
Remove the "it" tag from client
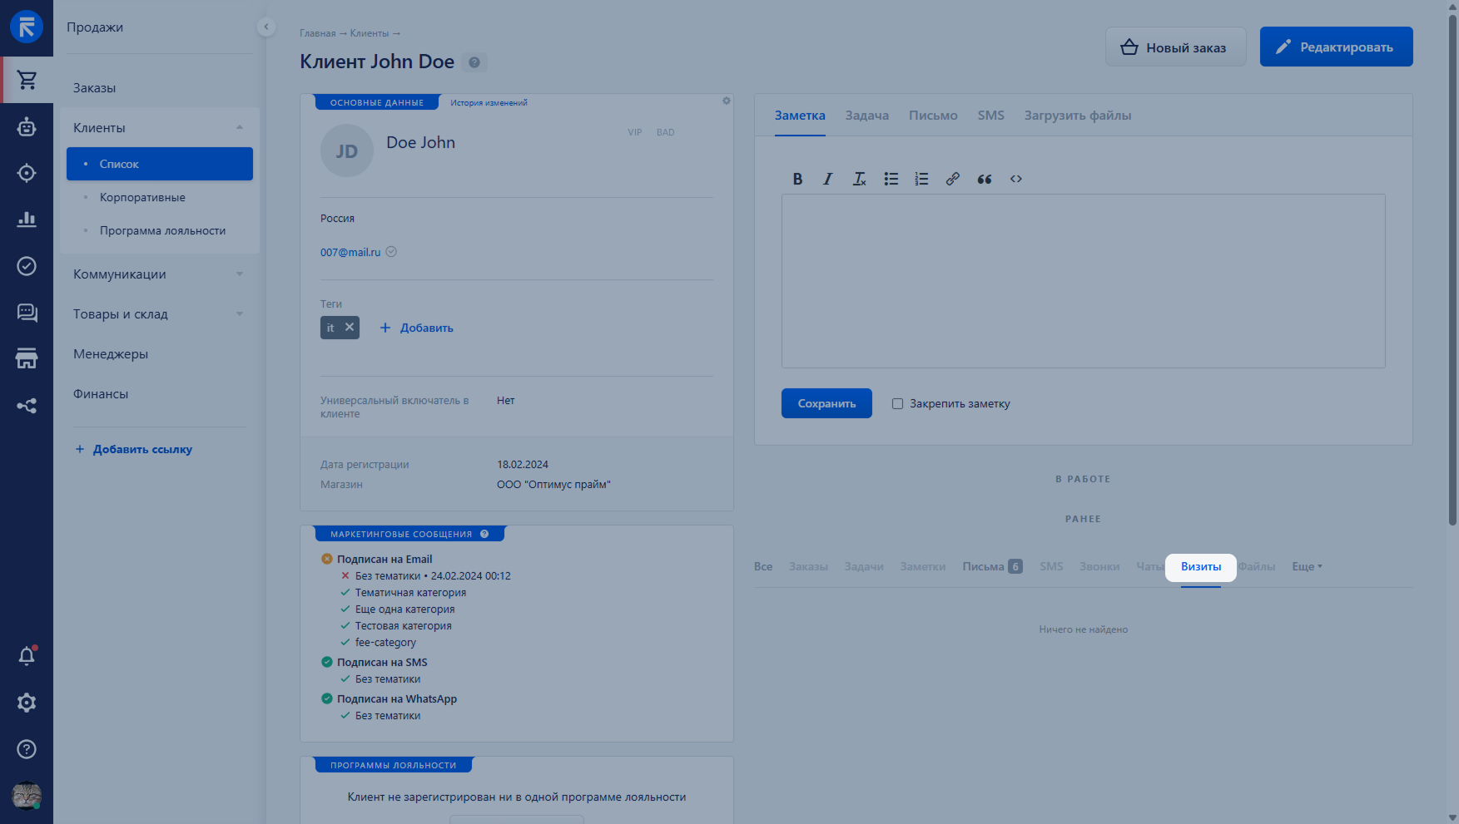click(x=350, y=328)
